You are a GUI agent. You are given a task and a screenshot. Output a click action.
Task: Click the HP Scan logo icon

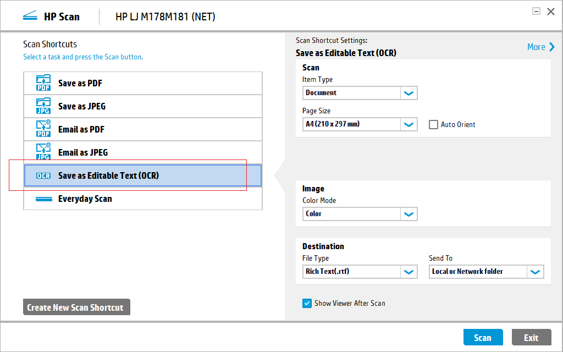(x=30, y=16)
